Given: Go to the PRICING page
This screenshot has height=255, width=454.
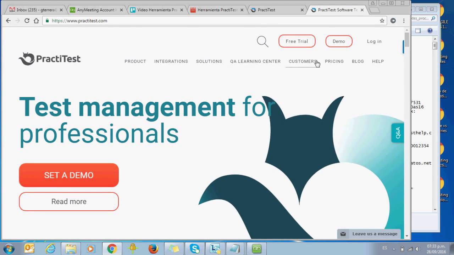Looking at the screenshot, I should [x=334, y=61].
